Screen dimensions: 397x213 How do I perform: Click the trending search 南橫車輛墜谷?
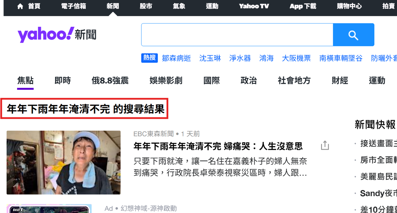click(341, 58)
